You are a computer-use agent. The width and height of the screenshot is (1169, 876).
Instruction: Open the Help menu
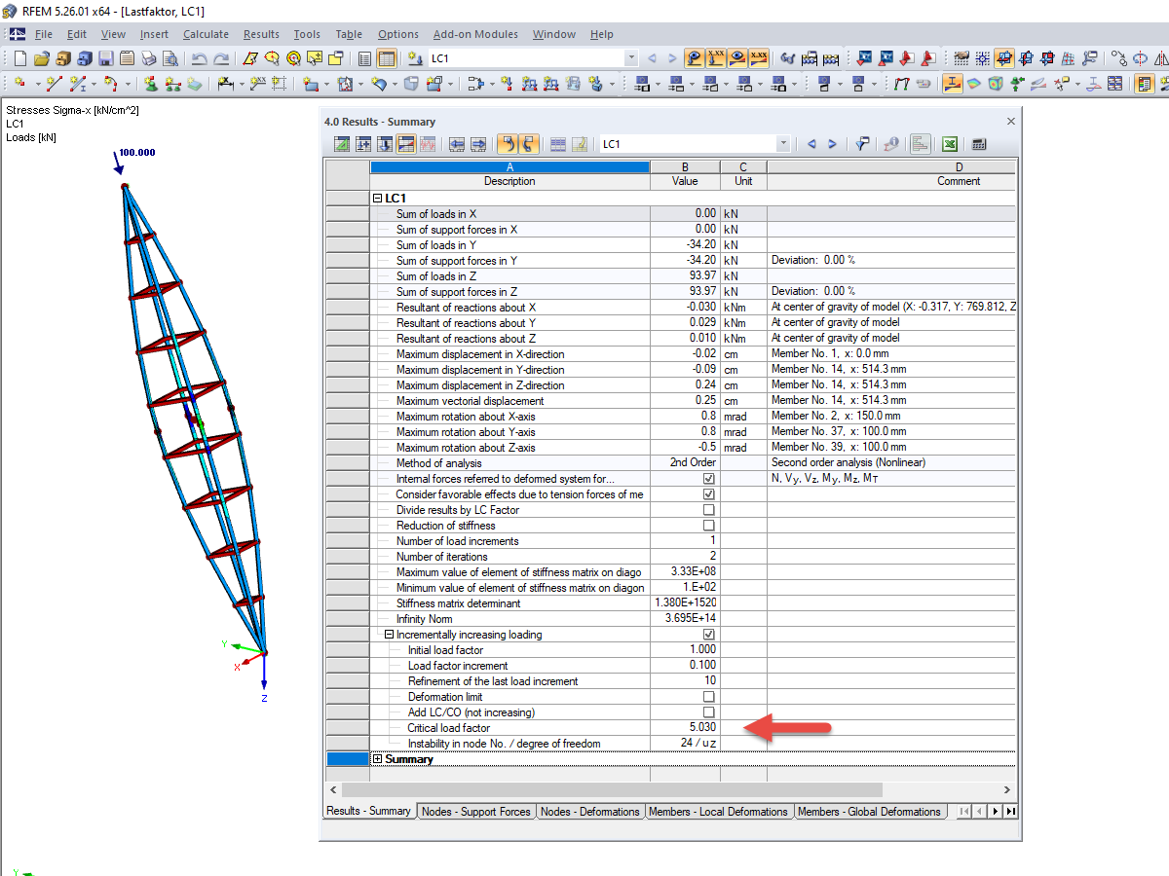click(x=602, y=34)
